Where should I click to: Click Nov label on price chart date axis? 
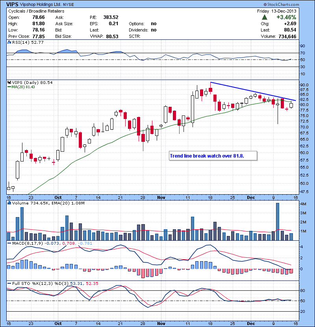161,197
